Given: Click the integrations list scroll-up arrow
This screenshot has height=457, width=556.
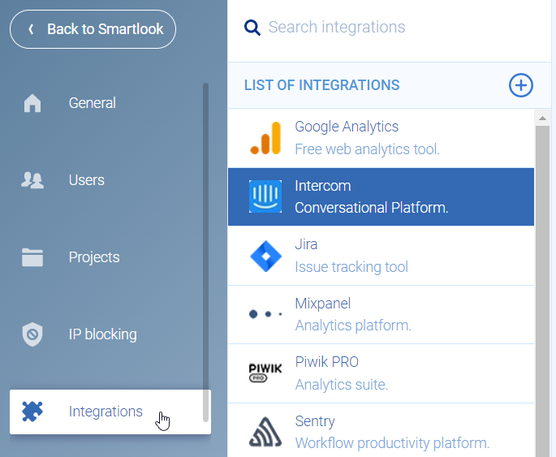Looking at the screenshot, I should 542,118.
